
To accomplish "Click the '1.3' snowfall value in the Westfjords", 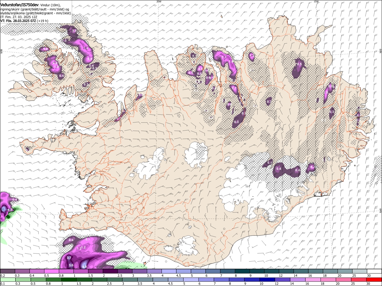I will 85,48.
